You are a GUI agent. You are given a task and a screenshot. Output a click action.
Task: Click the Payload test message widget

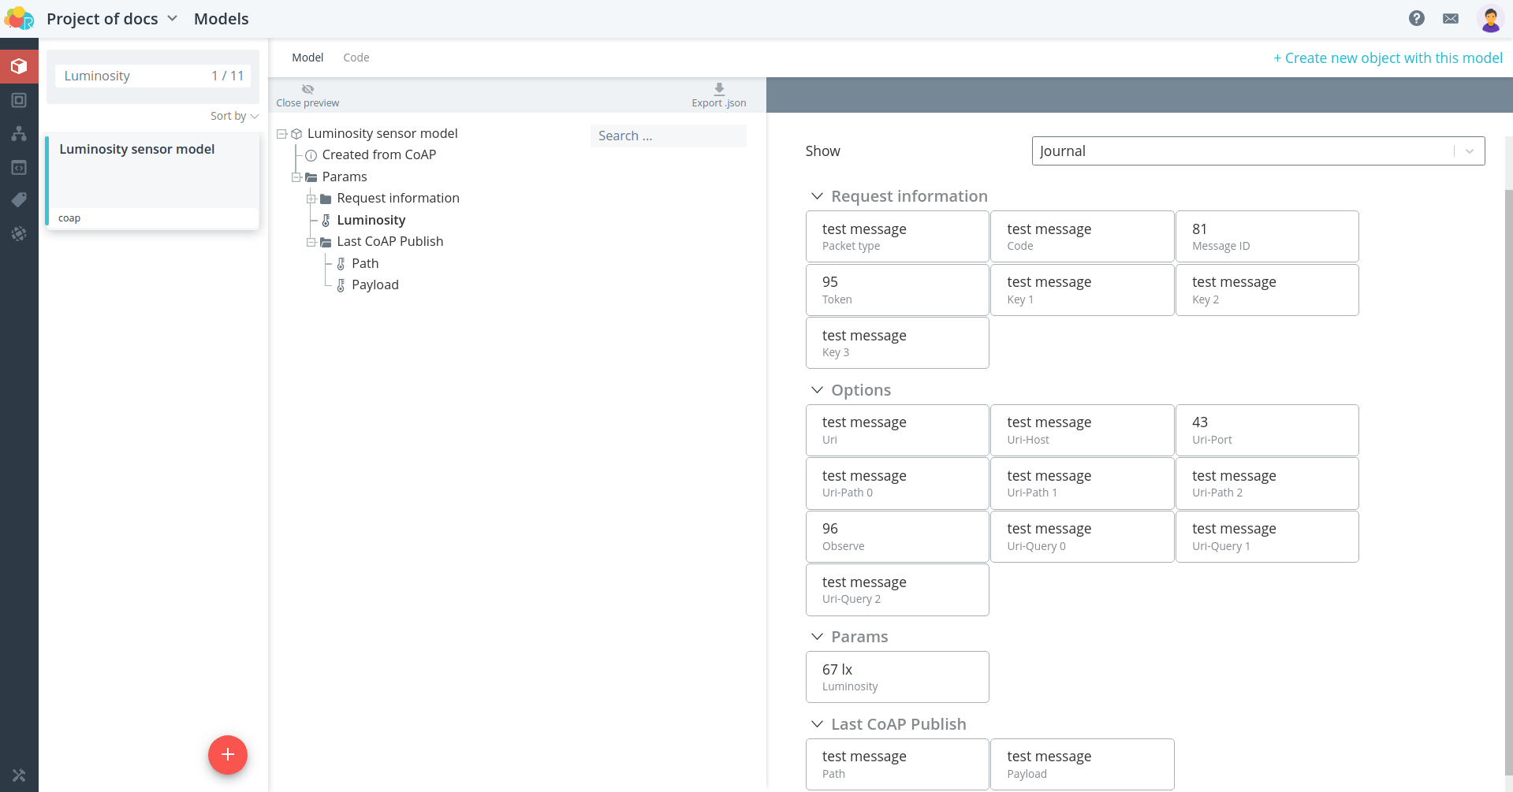click(1082, 764)
